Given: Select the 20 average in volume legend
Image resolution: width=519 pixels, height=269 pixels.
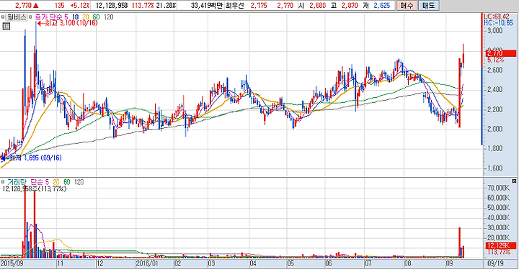Looking at the screenshot, I should coord(56,182).
